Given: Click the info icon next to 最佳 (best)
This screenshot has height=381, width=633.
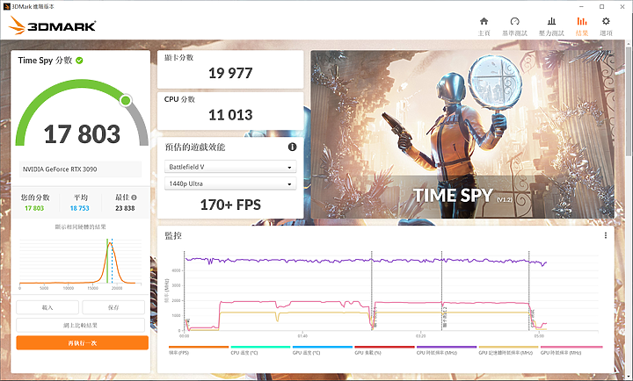Looking at the screenshot, I should [x=134, y=198].
